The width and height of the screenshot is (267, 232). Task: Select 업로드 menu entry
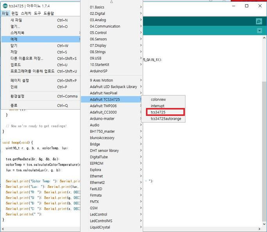[41, 65]
